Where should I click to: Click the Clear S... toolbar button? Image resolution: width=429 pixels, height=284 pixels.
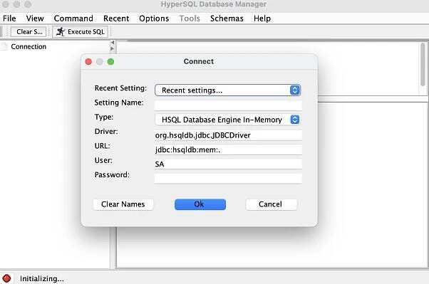(29, 32)
